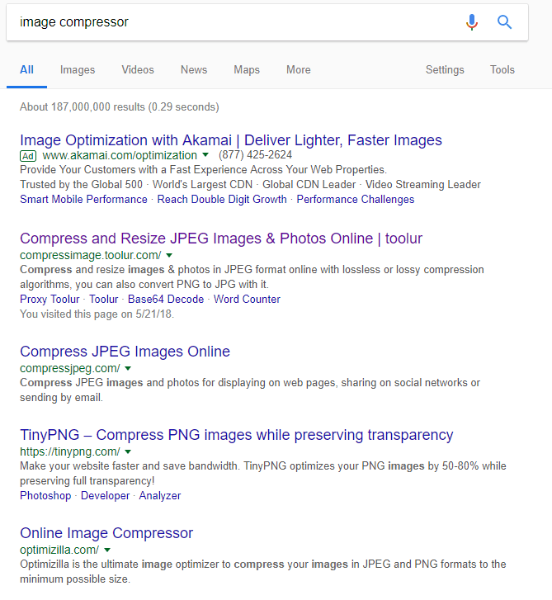Switch to the Videos tab

[138, 69]
